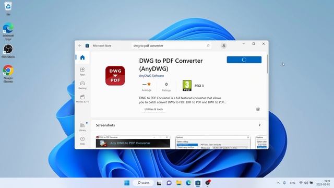
Task: Click the DWG to PDF Converter title
Action: pyautogui.click(x=171, y=65)
